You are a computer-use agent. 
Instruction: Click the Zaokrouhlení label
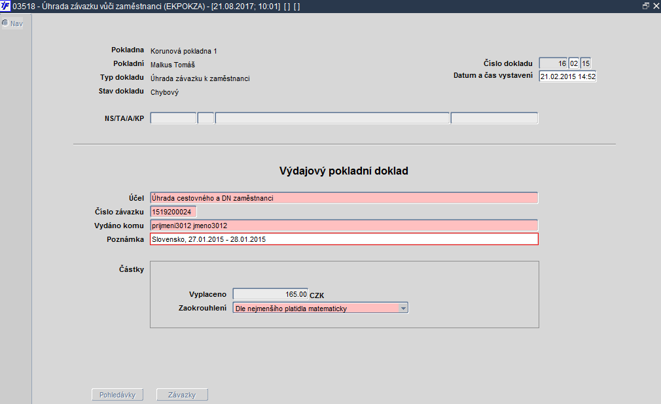203,308
